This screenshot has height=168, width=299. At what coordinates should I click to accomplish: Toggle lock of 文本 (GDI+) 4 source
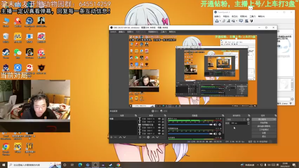tap(163, 122)
